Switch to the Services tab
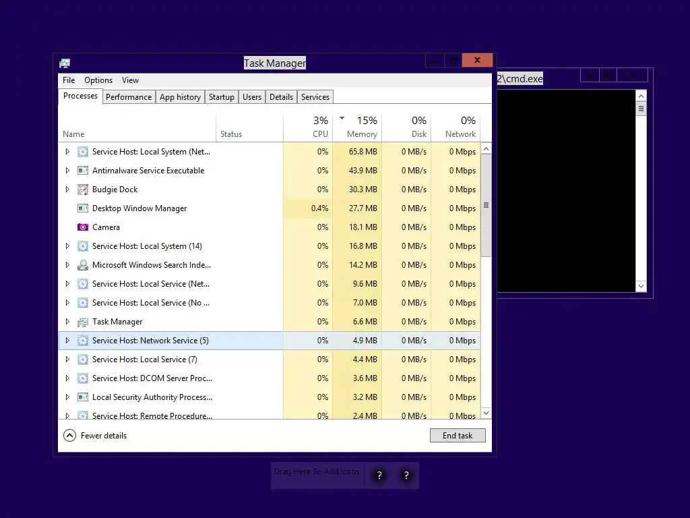The width and height of the screenshot is (690, 518). (315, 97)
